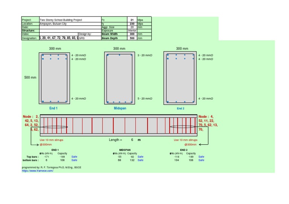Select the length value 6
The image size is (289, 204).
132,140
